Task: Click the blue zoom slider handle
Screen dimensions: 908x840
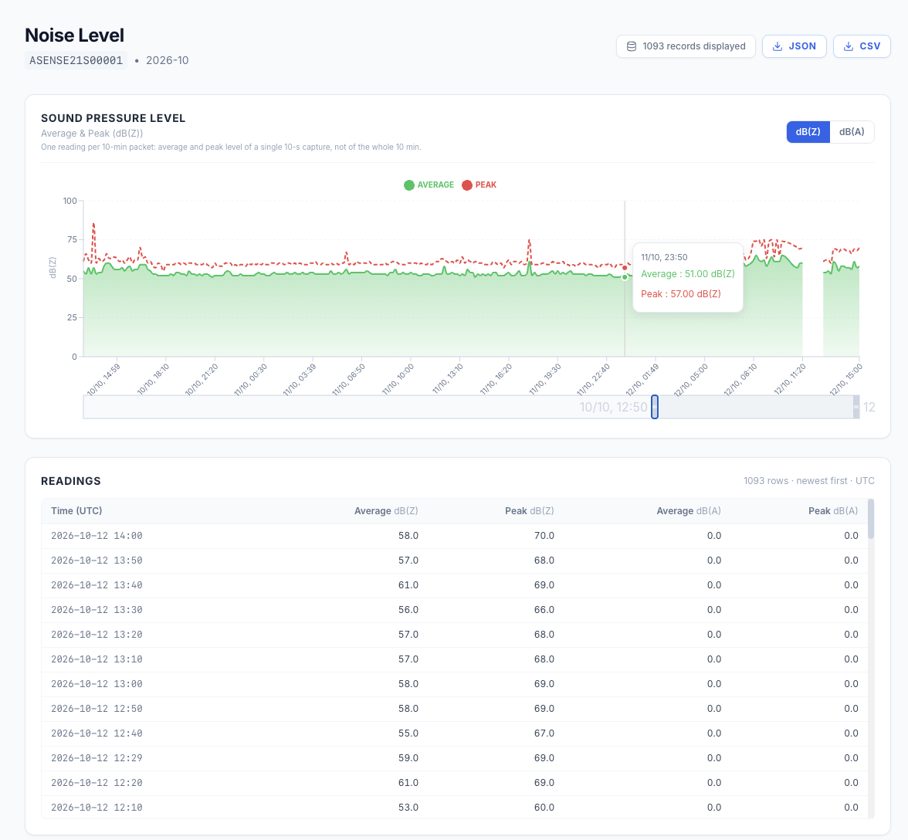Action: click(655, 407)
